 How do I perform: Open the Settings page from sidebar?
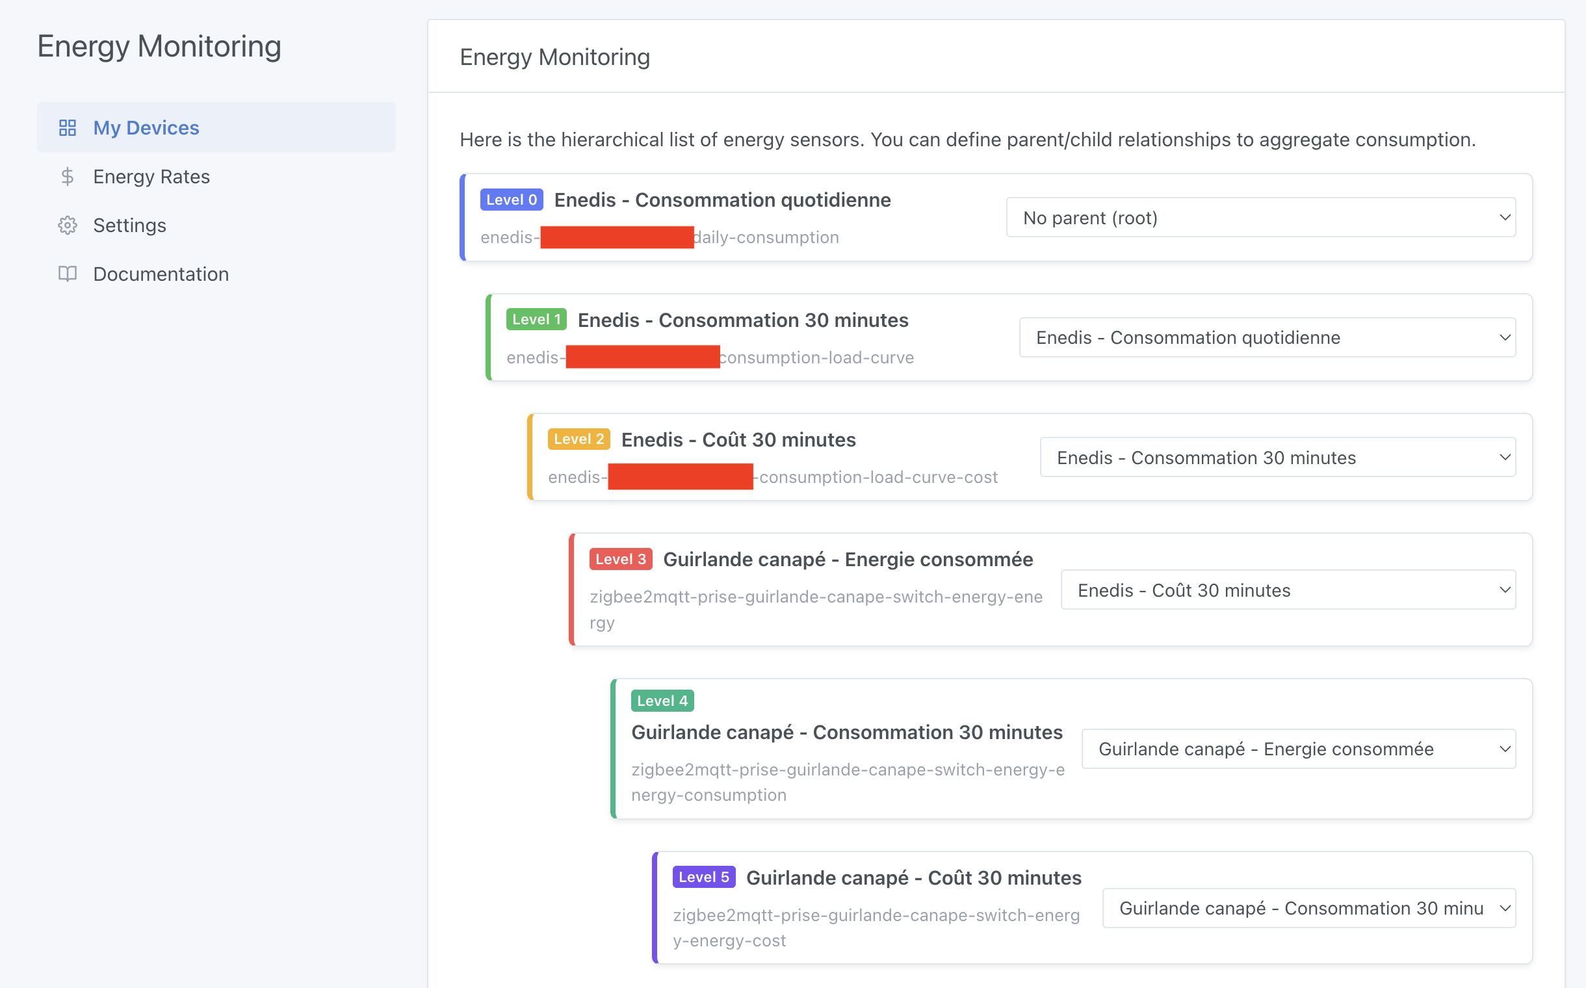coord(129,225)
